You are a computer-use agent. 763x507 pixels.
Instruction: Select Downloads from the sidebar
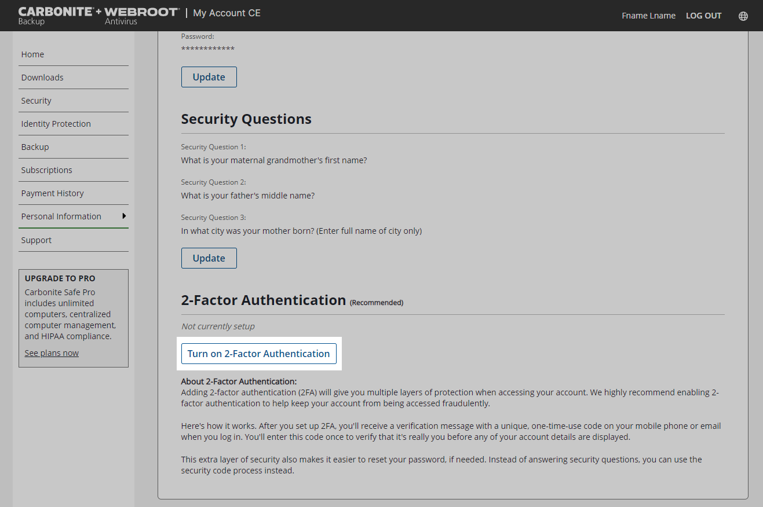point(42,77)
